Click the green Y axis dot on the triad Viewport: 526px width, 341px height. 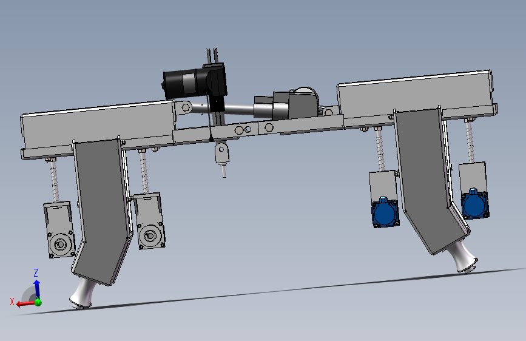point(38,302)
